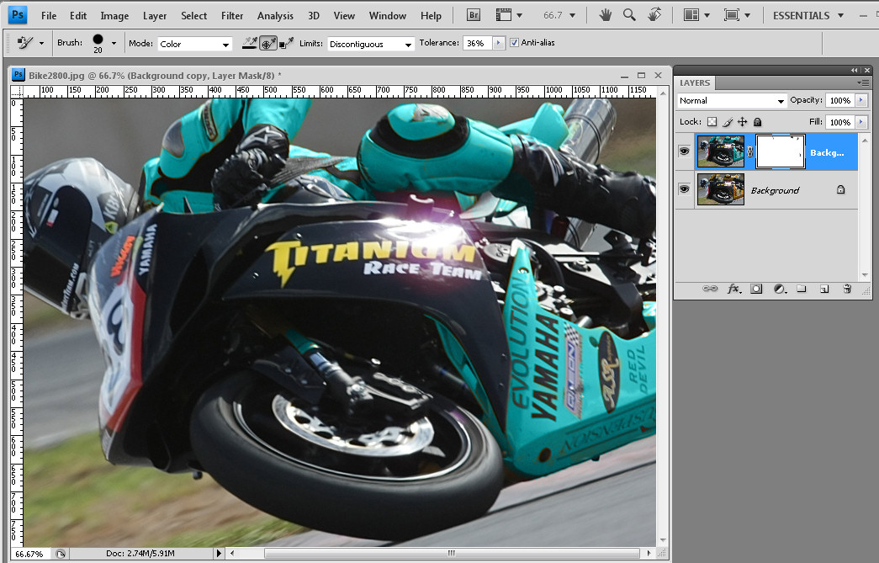Click Lock all padlock icon
This screenshot has width=879, height=563.
757,122
